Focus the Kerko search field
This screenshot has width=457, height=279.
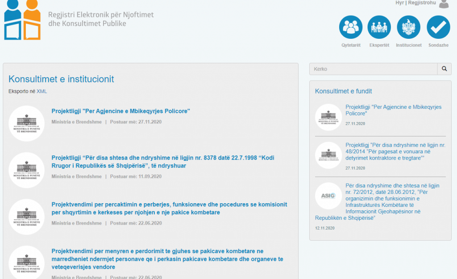[x=373, y=69]
